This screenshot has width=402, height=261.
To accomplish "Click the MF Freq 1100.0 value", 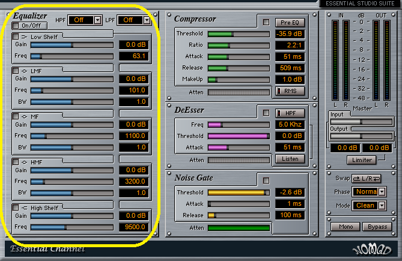I will (x=134, y=136).
